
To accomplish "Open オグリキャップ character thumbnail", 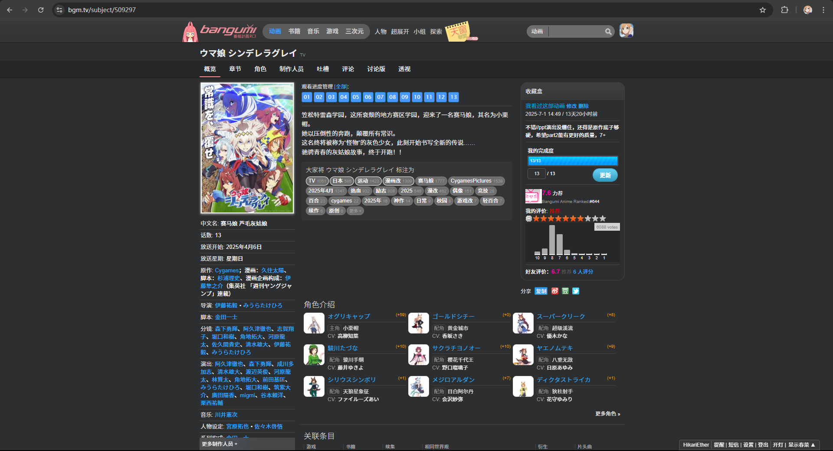I will (314, 323).
